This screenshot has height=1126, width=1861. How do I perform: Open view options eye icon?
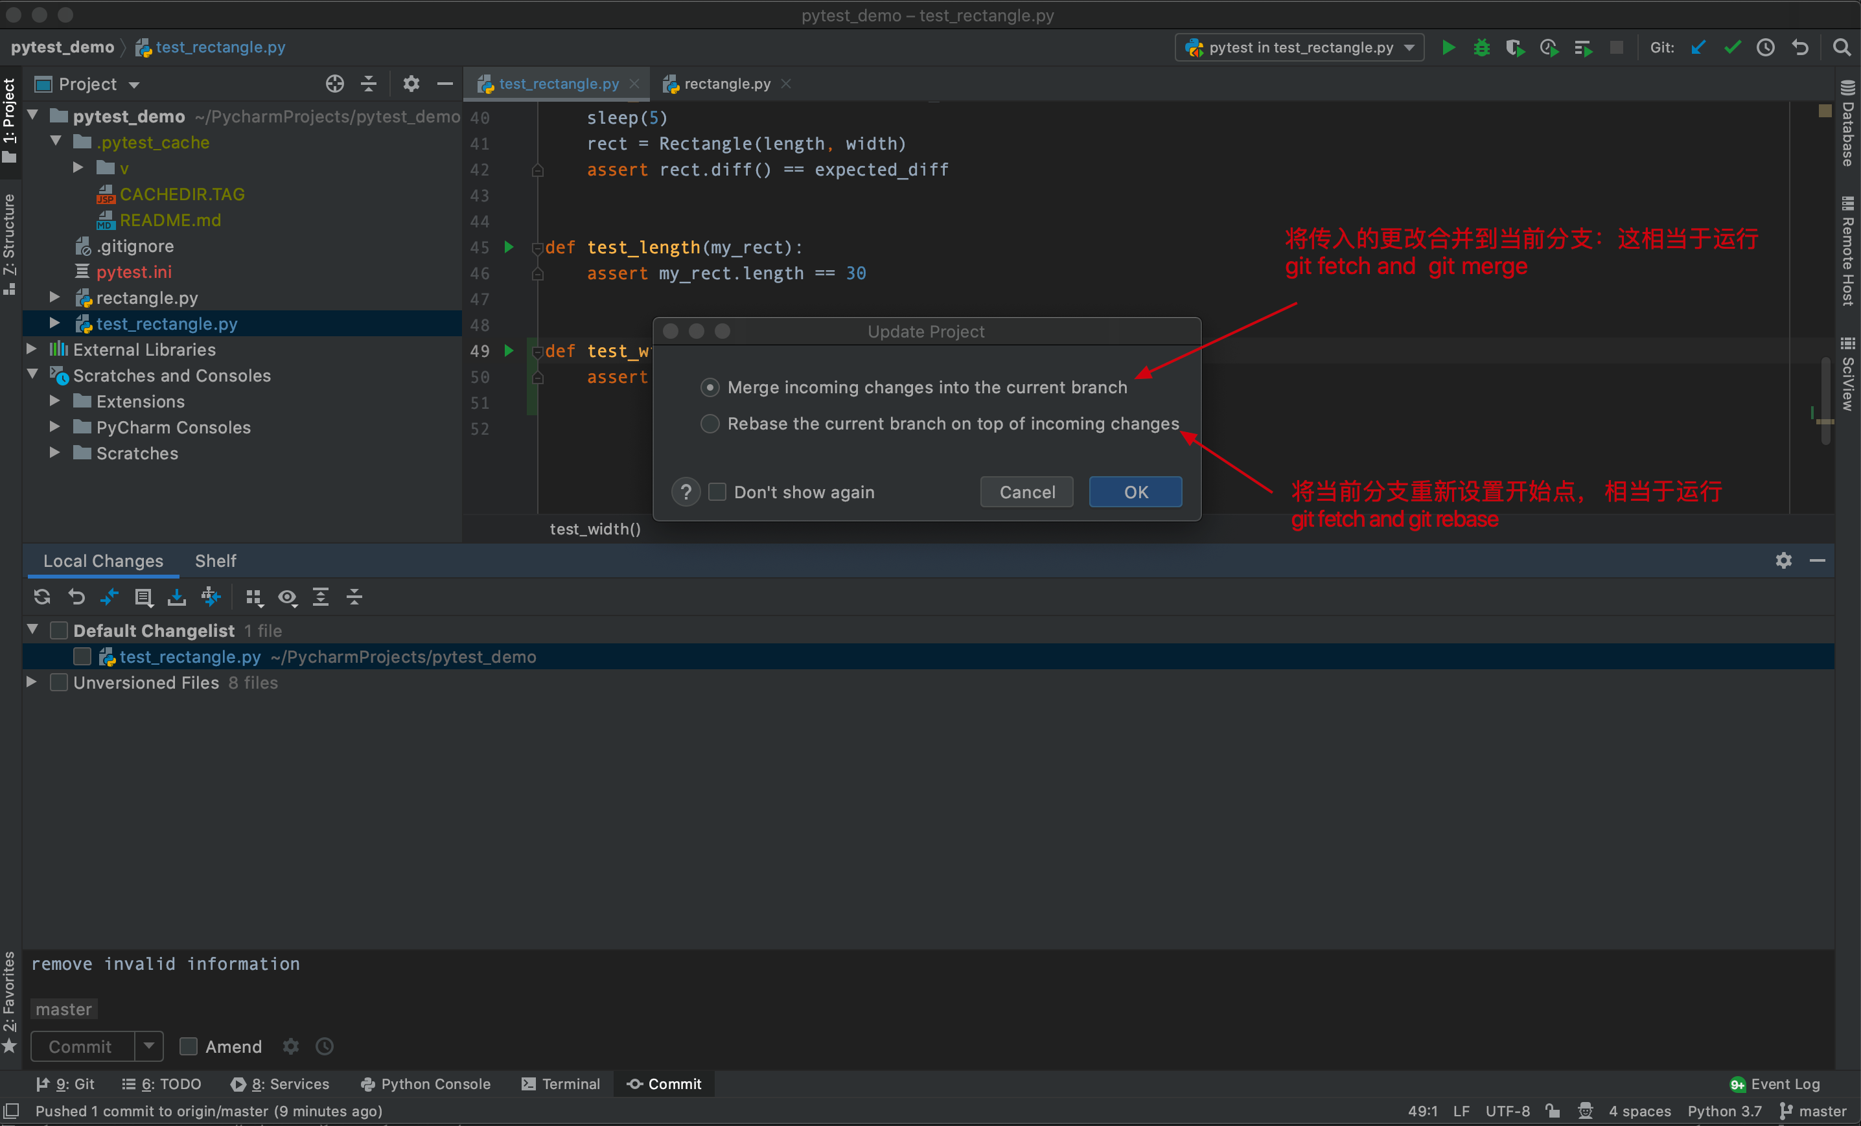288,597
